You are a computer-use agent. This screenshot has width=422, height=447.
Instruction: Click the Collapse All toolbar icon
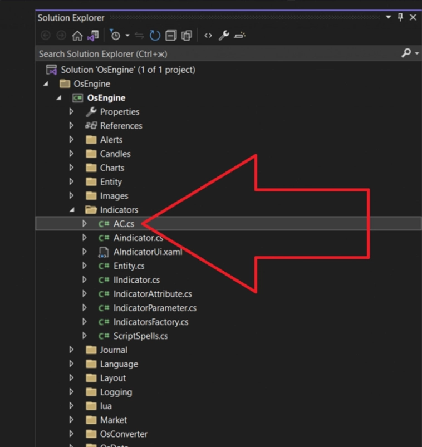point(171,36)
